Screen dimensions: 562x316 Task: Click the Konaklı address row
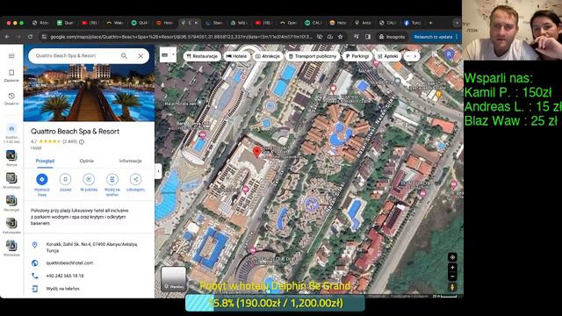[x=89, y=248]
